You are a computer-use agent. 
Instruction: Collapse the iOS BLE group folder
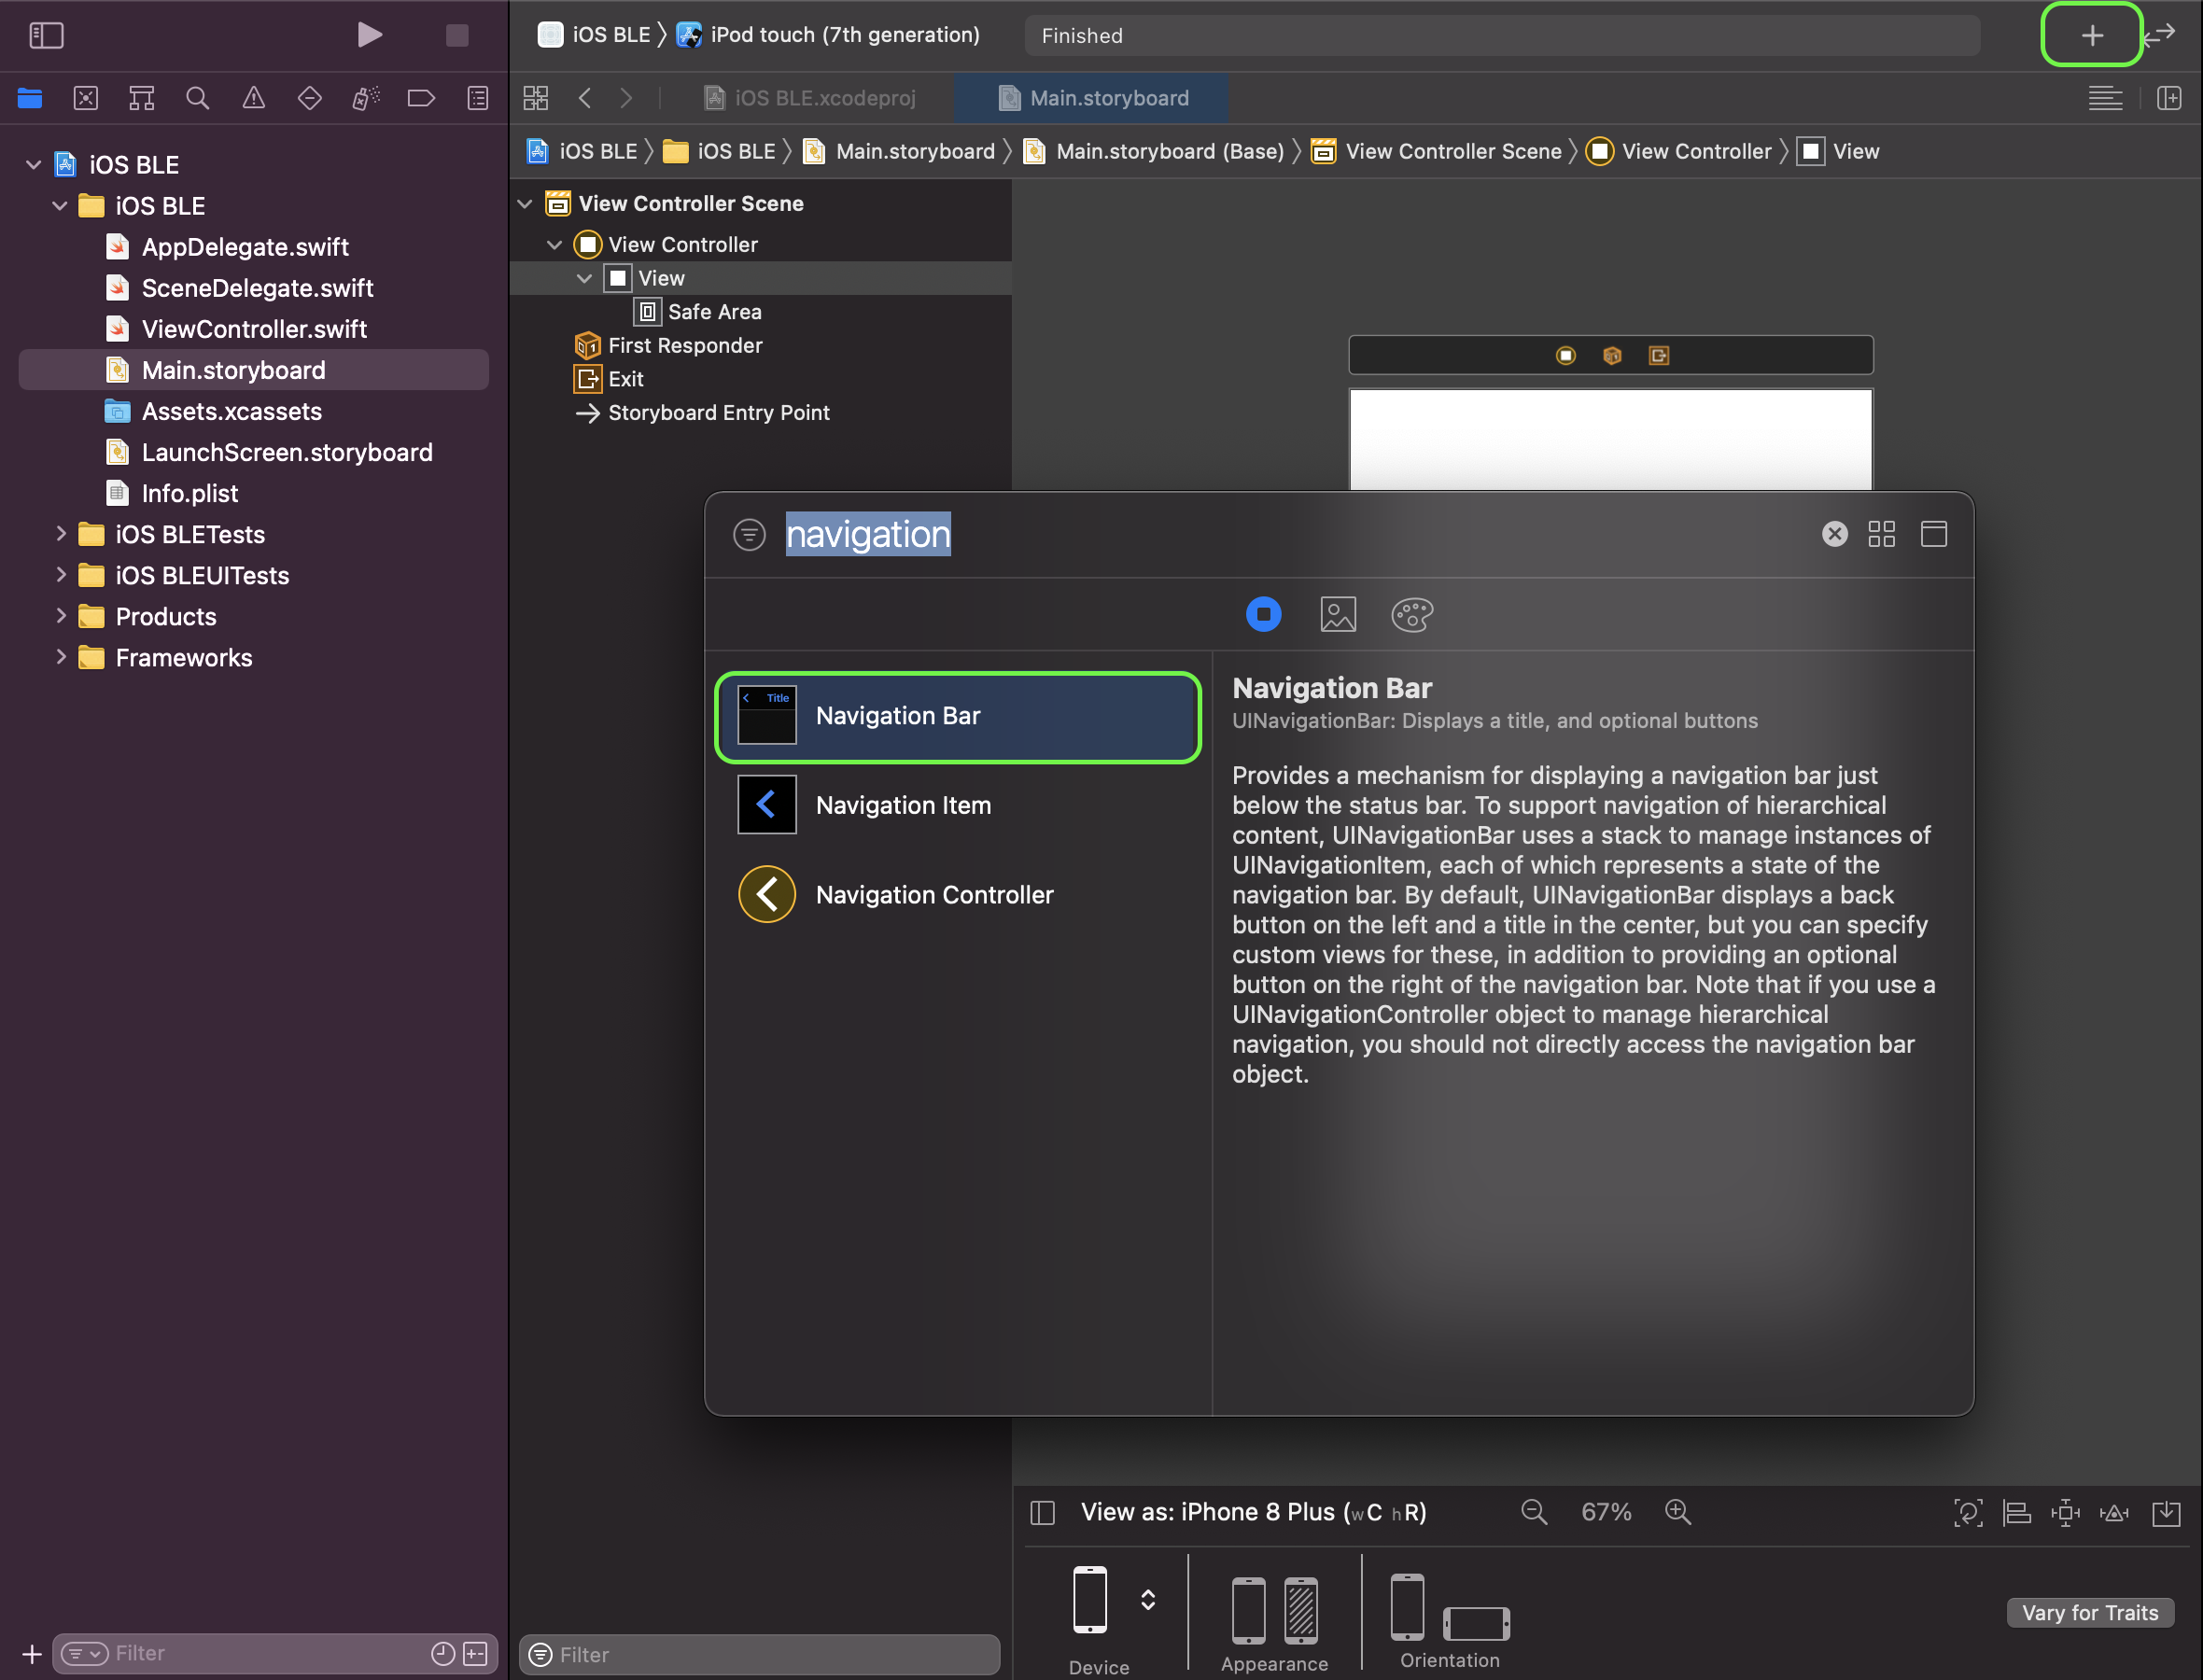pos(60,205)
